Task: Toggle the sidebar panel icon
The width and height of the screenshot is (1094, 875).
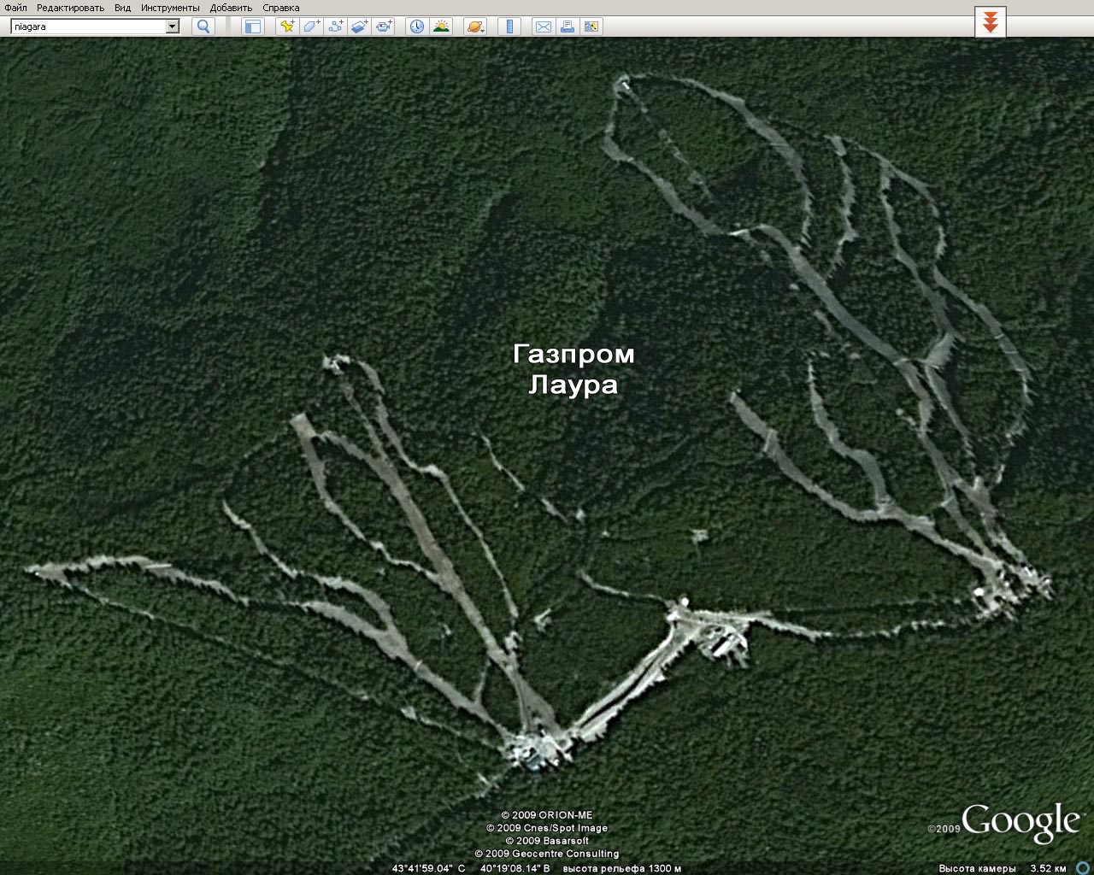Action: click(x=252, y=26)
